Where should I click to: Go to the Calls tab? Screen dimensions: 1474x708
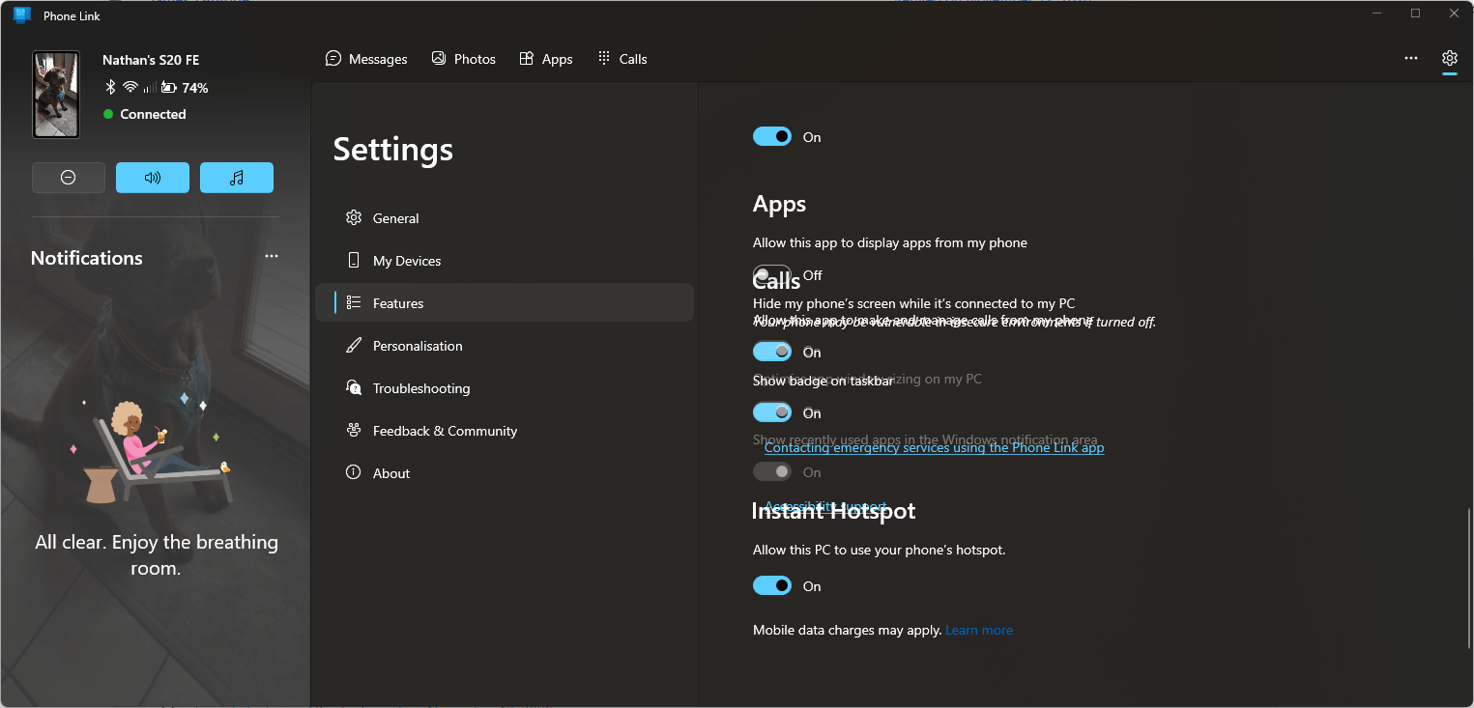pos(622,59)
